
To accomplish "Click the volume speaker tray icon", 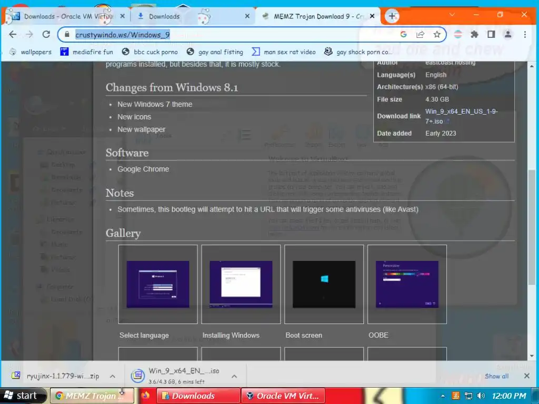I will [x=481, y=396].
